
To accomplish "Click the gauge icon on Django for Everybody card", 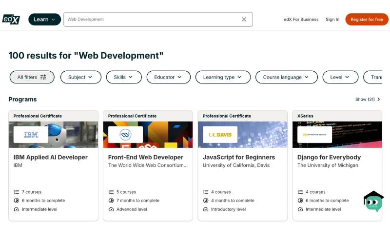I will coord(300,209).
